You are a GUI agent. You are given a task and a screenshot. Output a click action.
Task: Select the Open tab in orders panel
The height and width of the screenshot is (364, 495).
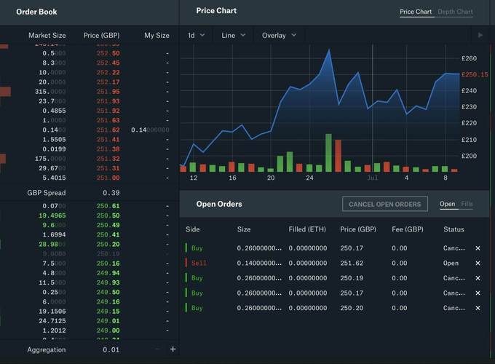click(447, 204)
